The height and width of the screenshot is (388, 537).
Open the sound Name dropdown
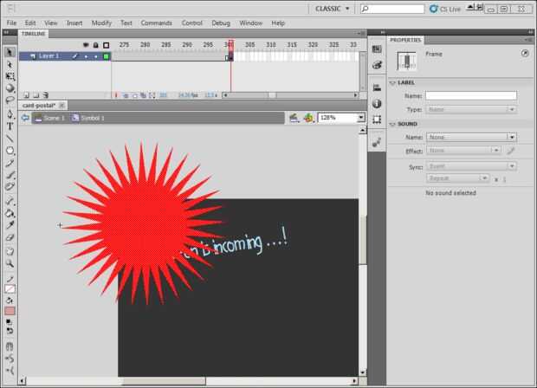(471, 137)
